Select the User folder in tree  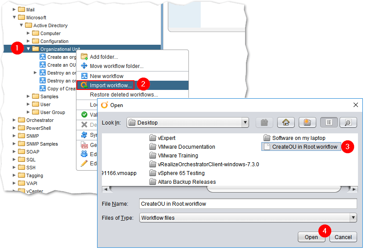click(x=41, y=104)
